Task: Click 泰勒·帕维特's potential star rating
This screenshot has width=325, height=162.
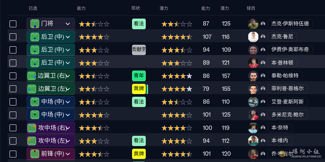Action: (177, 76)
